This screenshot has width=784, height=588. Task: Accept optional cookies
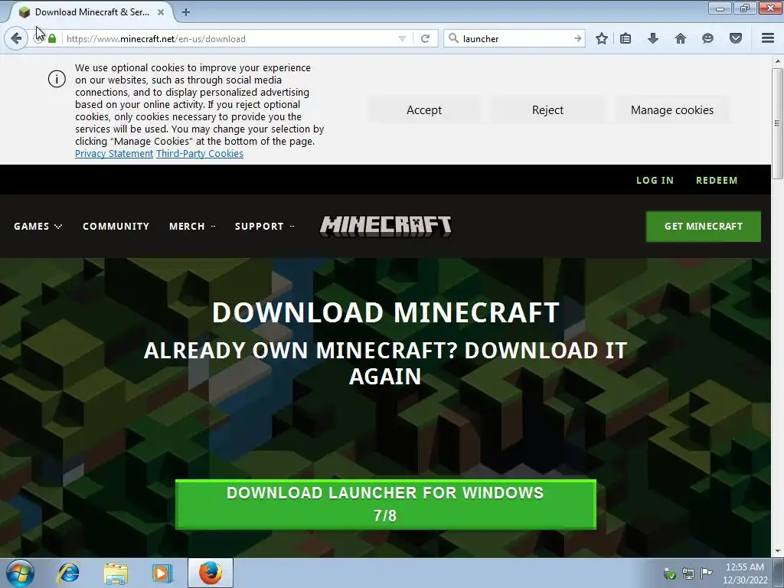(x=424, y=110)
